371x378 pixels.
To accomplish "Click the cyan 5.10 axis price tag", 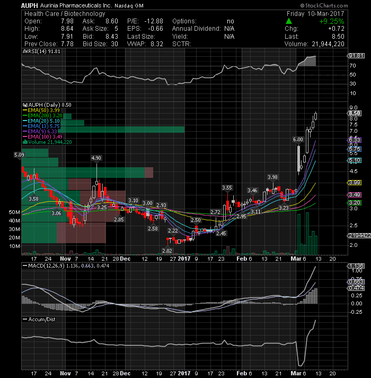I will 355,160.
